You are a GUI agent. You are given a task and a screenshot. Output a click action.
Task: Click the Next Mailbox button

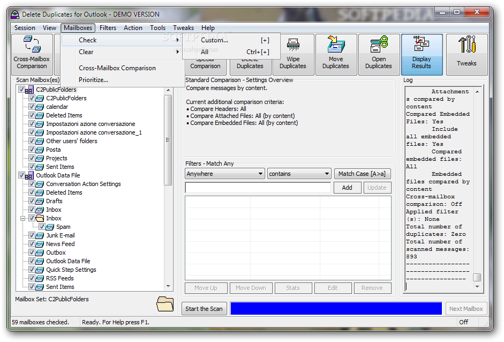[466, 309]
